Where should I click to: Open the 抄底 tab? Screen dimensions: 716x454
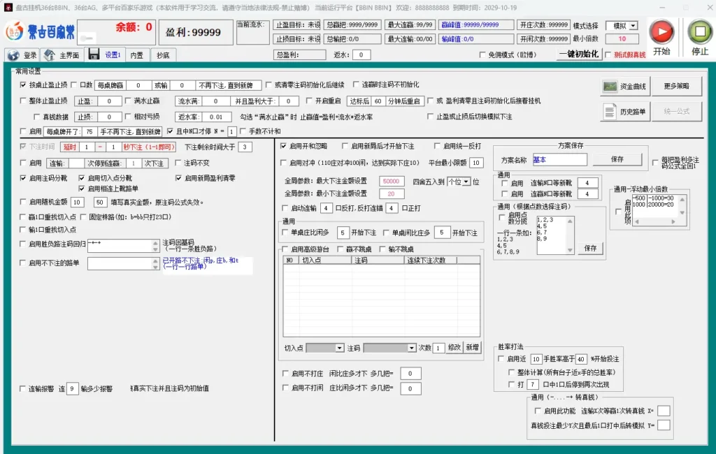click(x=163, y=55)
